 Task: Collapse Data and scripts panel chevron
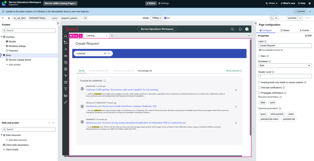49,123
